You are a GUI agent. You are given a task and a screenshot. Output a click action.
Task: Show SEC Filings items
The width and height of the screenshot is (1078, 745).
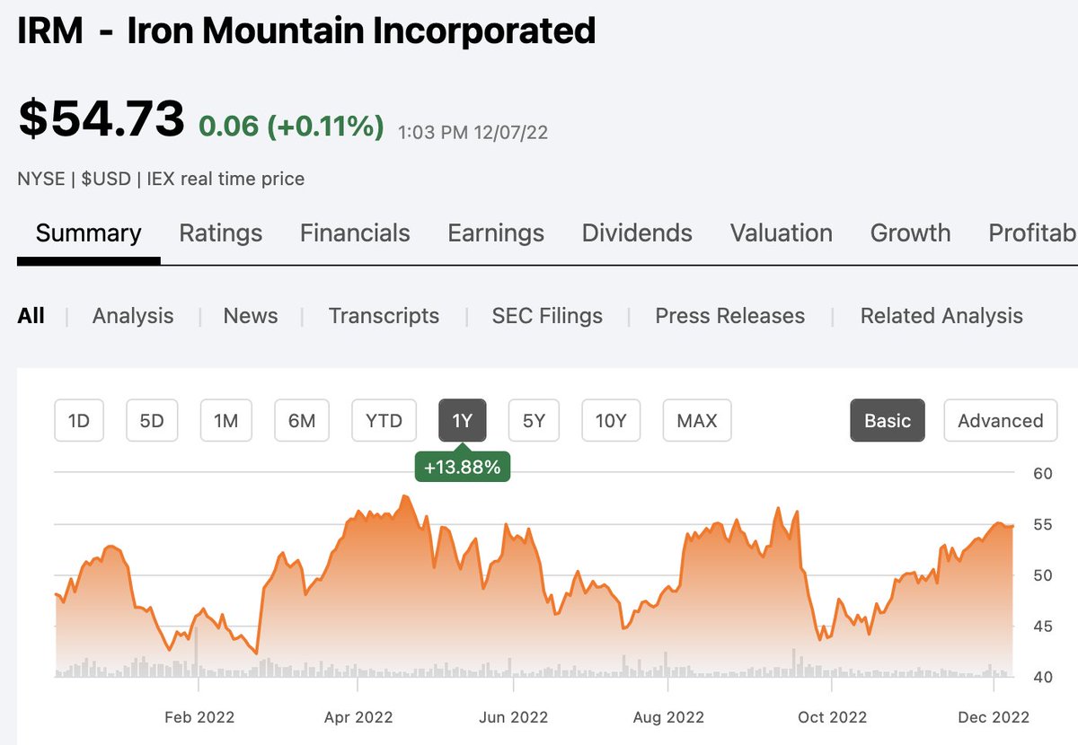point(547,316)
